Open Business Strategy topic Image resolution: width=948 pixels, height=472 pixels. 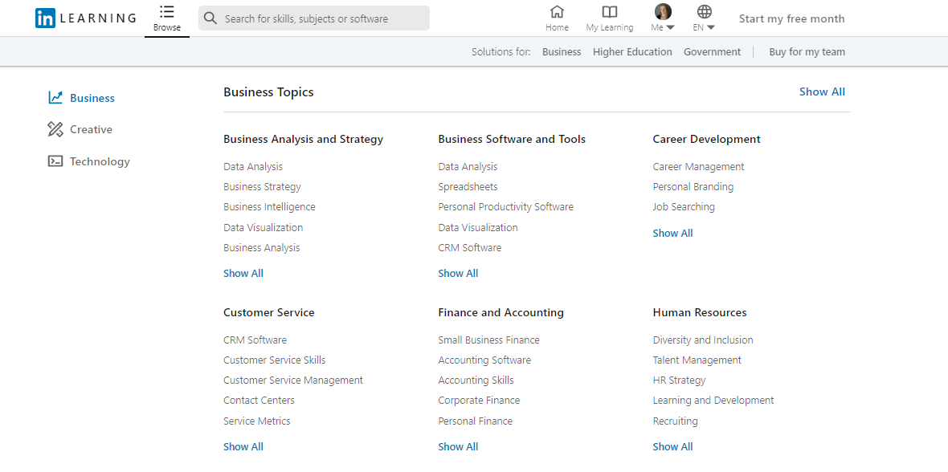263,187
